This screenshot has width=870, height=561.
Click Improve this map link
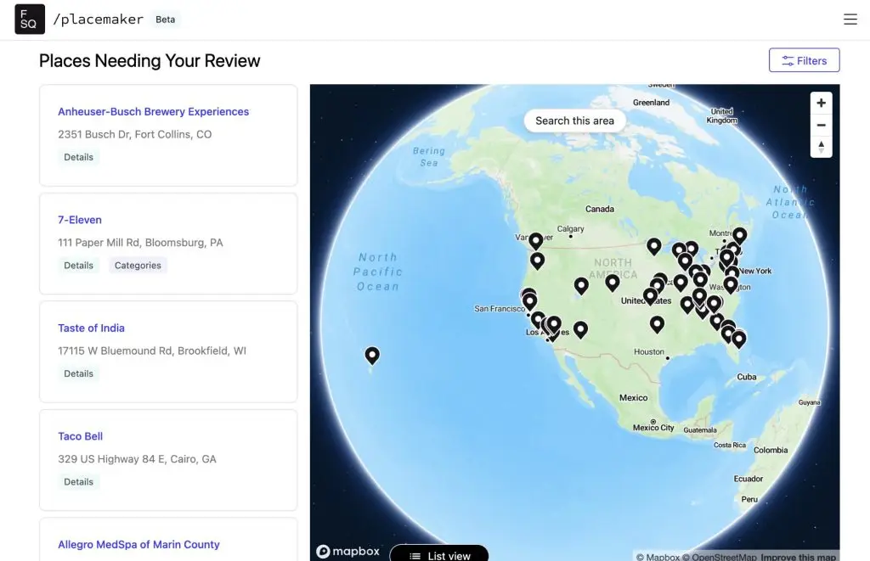(799, 557)
